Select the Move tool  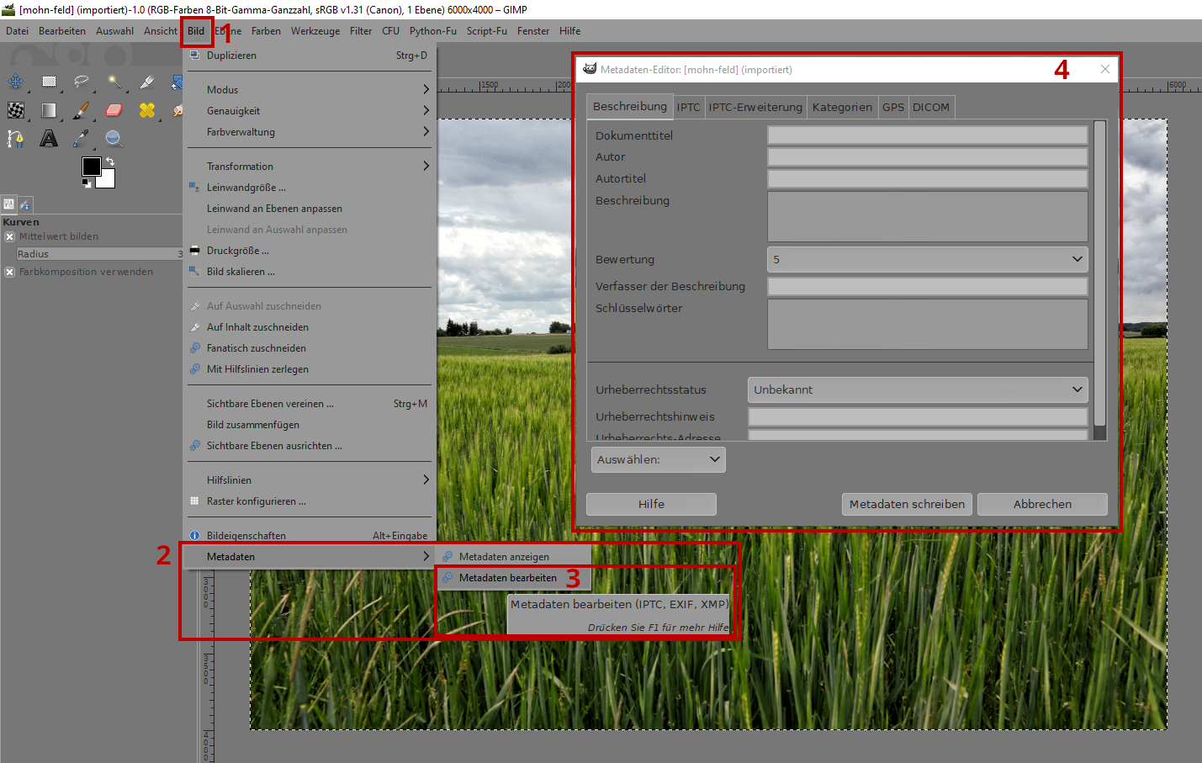16,82
